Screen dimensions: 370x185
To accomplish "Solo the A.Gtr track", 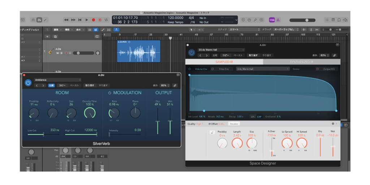I will (61, 53).
